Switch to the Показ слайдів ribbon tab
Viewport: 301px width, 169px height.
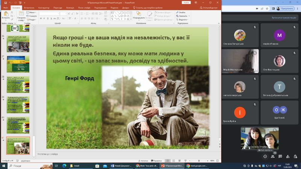pyautogui.click(x=84, y=8)
